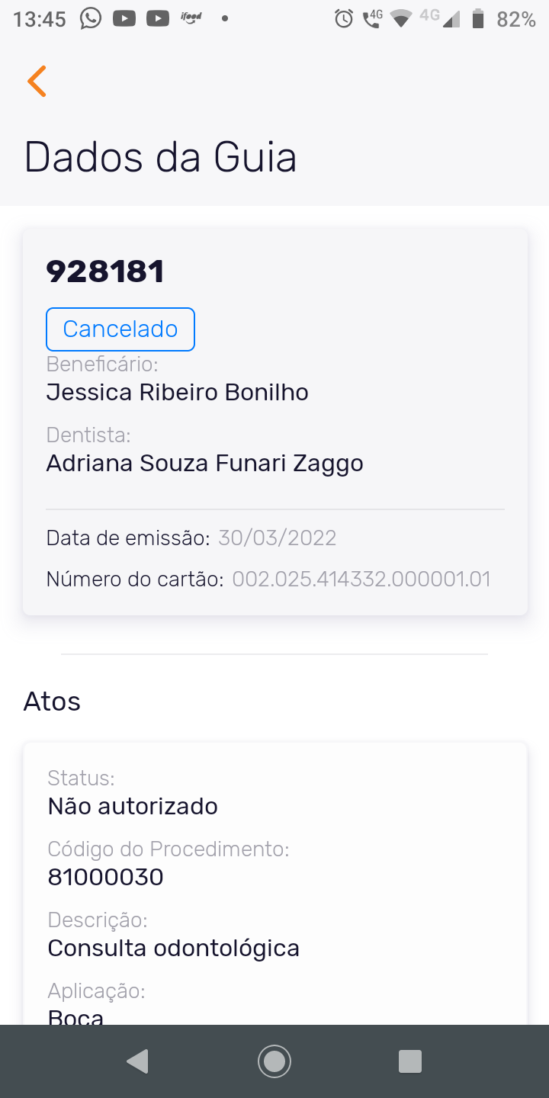
Task: Tap dentist name Adriana Souza Funari Zaggo
Action: pos(204,463)
